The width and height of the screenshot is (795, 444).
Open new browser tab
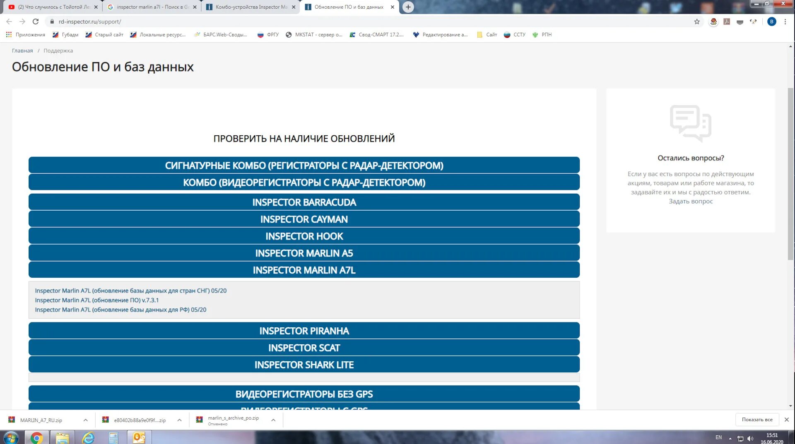(408, 7)
